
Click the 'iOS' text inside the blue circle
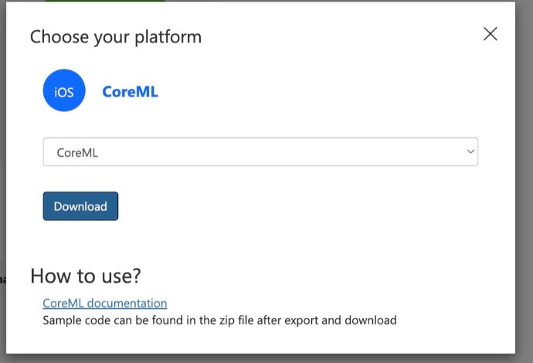64,92
